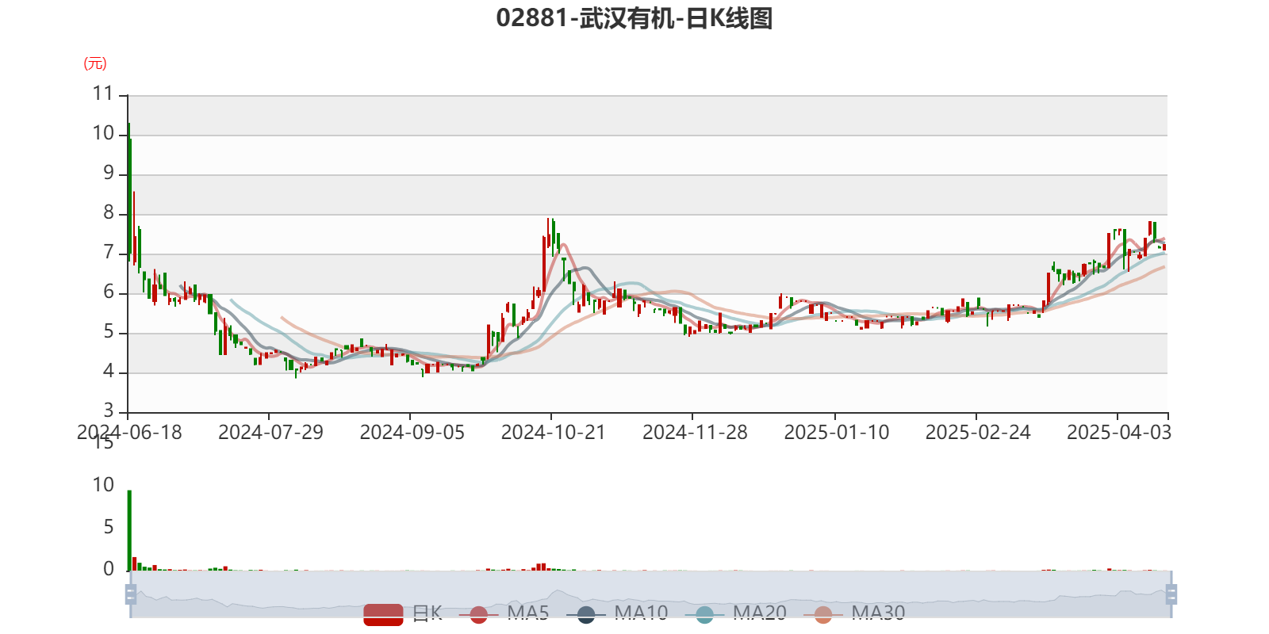
Task: Click the 2024-06-18 date axis label
Action: point(129,433)
